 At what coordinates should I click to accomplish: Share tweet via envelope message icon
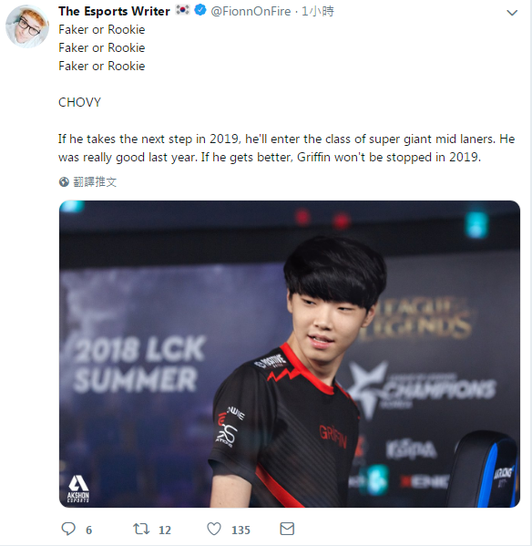(x=287, y=529)
